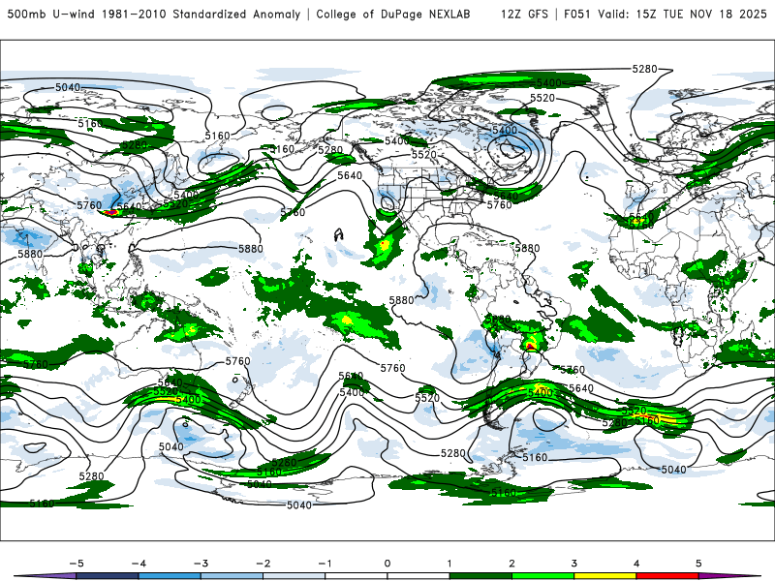The width and height of the screenshot is (775, 581).
Task: Click the 5880 contour label over the Caribbean
Action: pyautogui.click(x=527, y=248)
